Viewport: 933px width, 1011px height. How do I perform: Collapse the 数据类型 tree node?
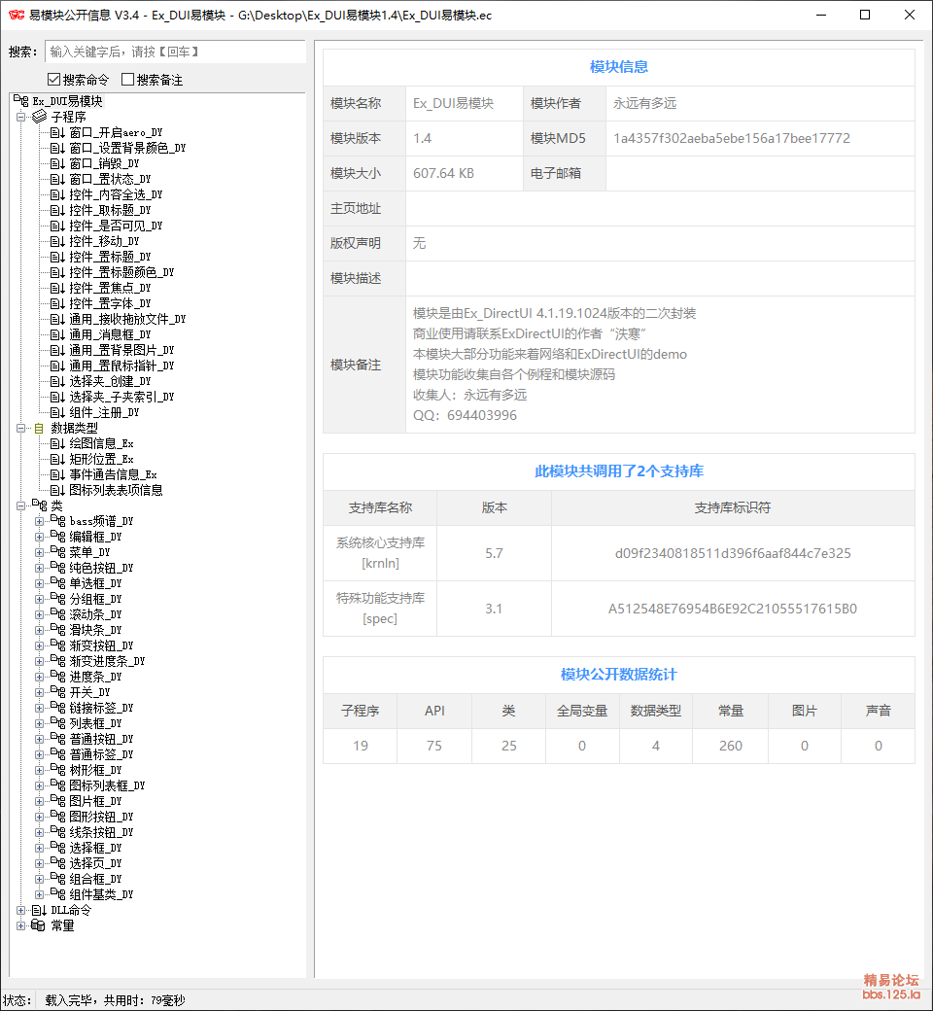coord(20,428)
